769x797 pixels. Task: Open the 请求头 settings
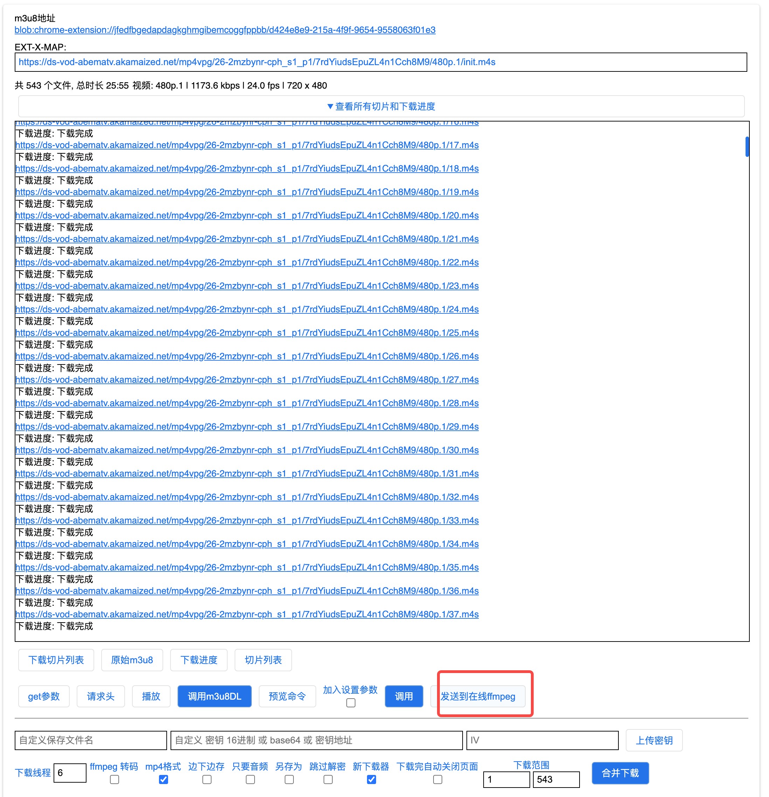coord(101,696)
